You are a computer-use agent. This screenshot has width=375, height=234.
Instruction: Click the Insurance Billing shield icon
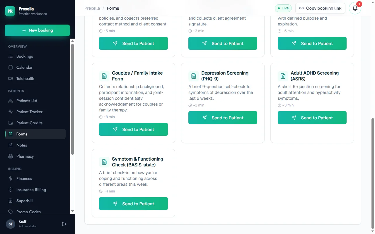click(11, 190)
